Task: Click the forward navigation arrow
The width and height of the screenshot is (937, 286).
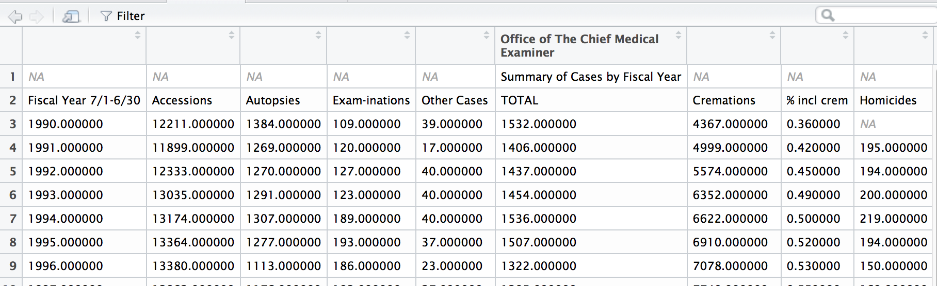Action: 37,16
